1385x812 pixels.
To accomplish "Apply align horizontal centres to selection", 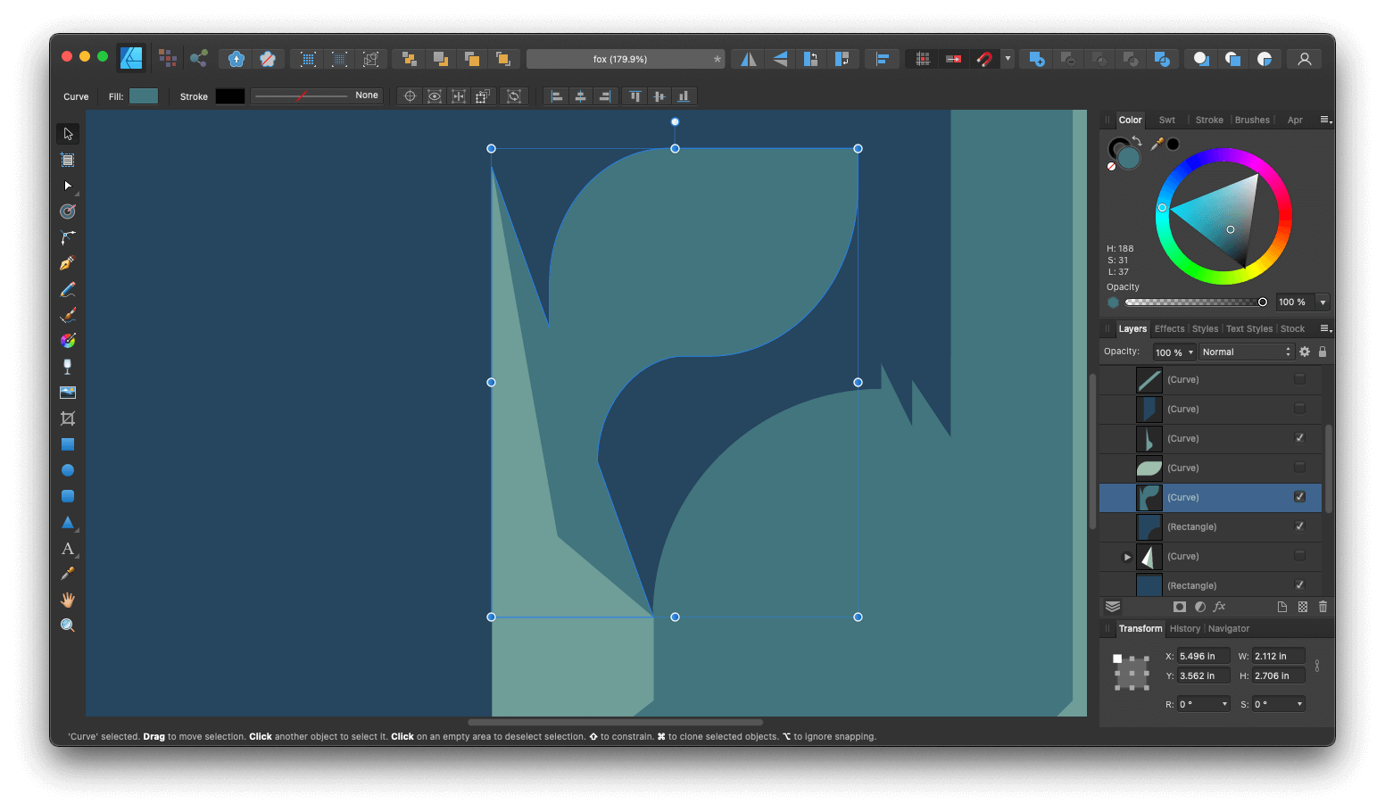I will click(x=580, y=95).
